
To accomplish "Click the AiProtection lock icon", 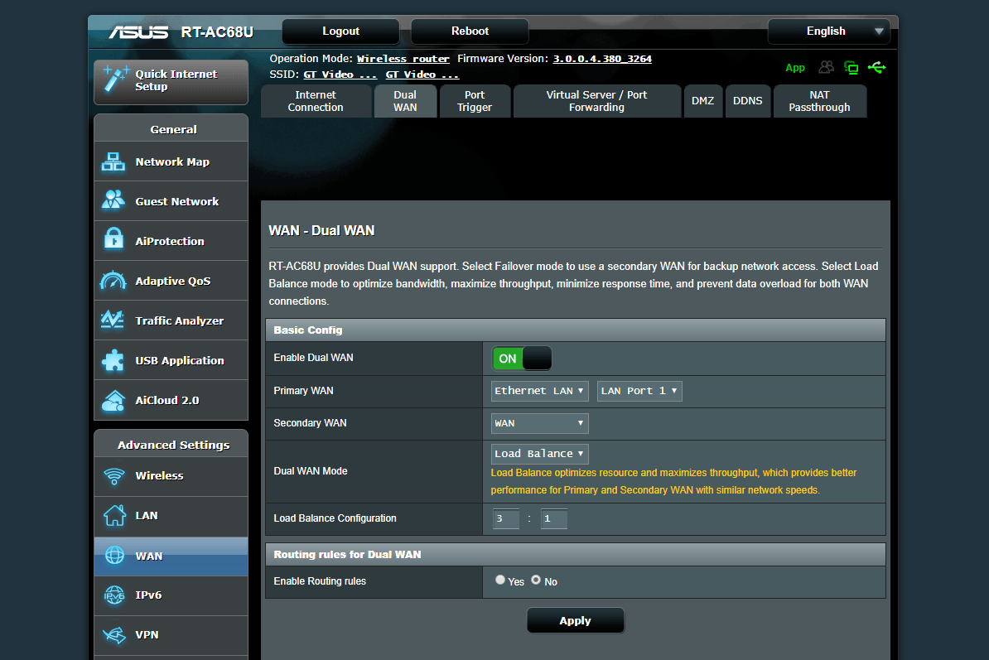I will [113, 239].
